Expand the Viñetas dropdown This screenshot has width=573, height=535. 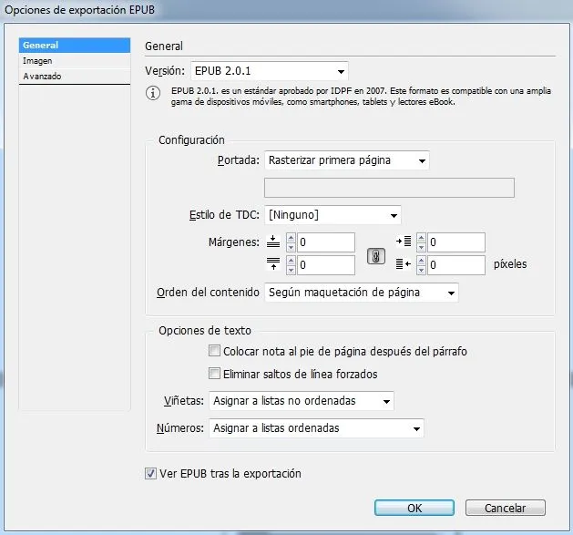click(x=302, y=401)
